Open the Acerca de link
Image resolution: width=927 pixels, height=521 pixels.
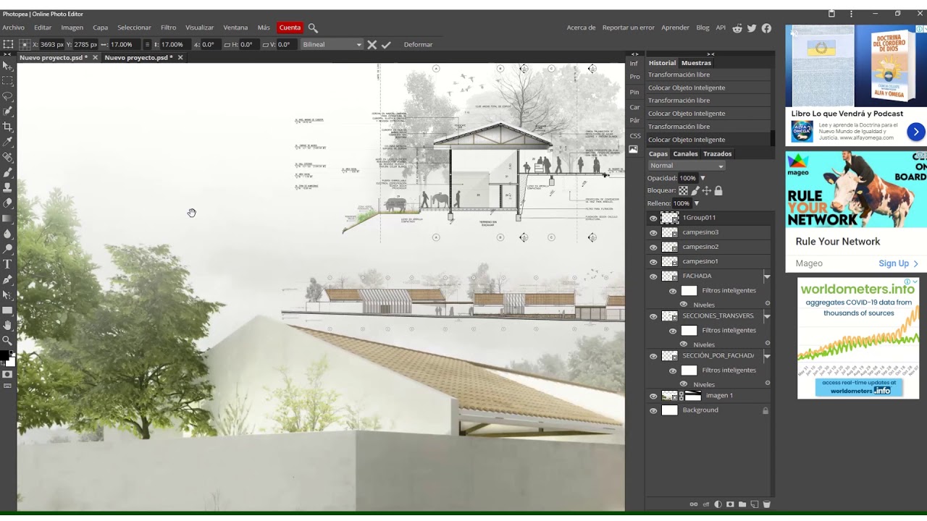pyautogui.click(x=581, y=27)
